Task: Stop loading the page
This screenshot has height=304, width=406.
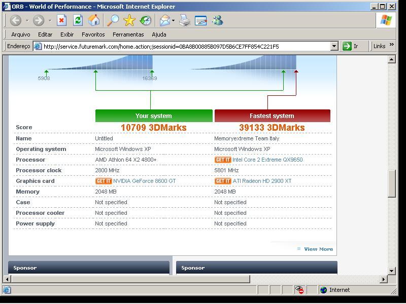Action: (x=61, y=20)
